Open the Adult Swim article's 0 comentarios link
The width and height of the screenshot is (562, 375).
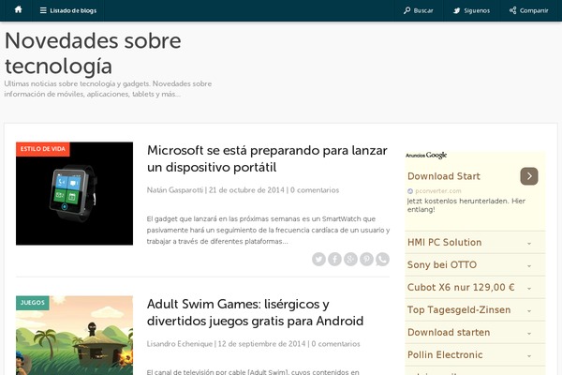click(x=336, y=344)
